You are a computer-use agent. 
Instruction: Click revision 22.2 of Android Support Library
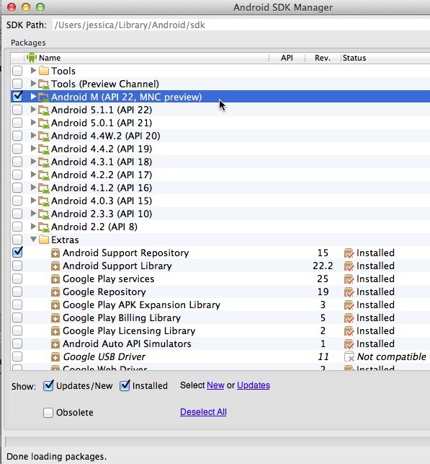pyautogui.click(x=323, y=266)
